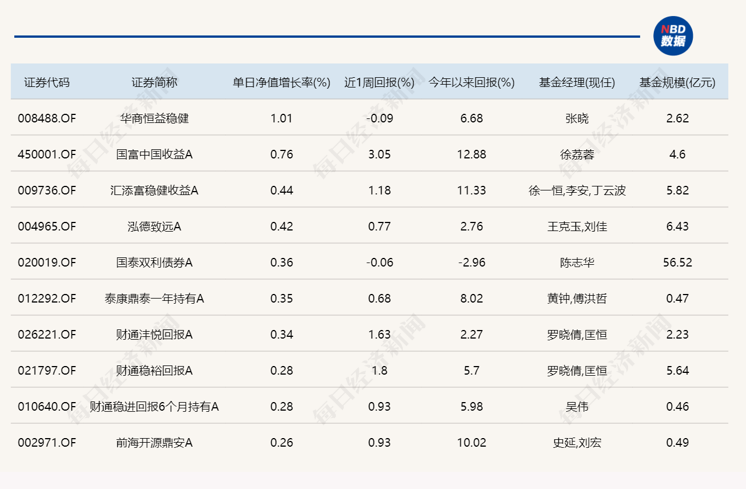Click fund code 002971.OF
The image size is (746, 489).
click(47, 443)
